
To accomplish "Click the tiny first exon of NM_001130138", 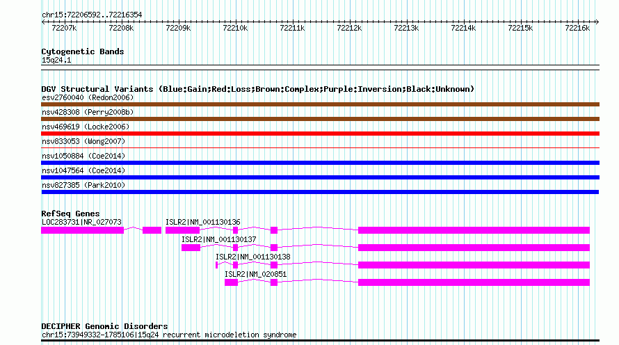I will pos(217,265).
